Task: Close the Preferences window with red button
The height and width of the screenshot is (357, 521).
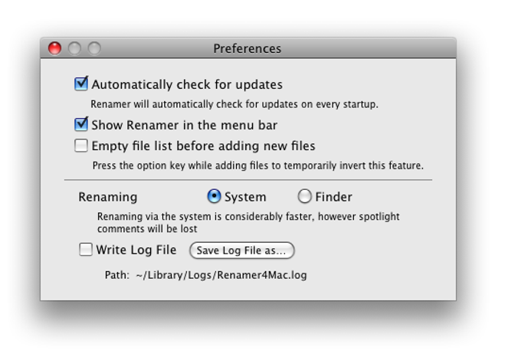Action: point(55,48)
